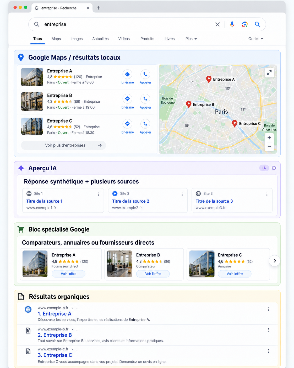Screen dimensions: 294x368
Task: Click Voir l'offre for Entreprise C
Action: click(235, 274)
